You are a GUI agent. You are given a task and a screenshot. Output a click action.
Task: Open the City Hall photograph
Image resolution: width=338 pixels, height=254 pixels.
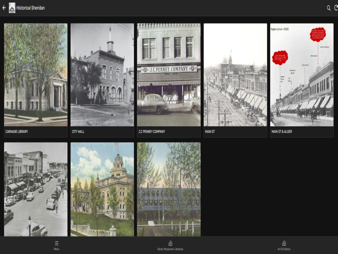[102, 75]
